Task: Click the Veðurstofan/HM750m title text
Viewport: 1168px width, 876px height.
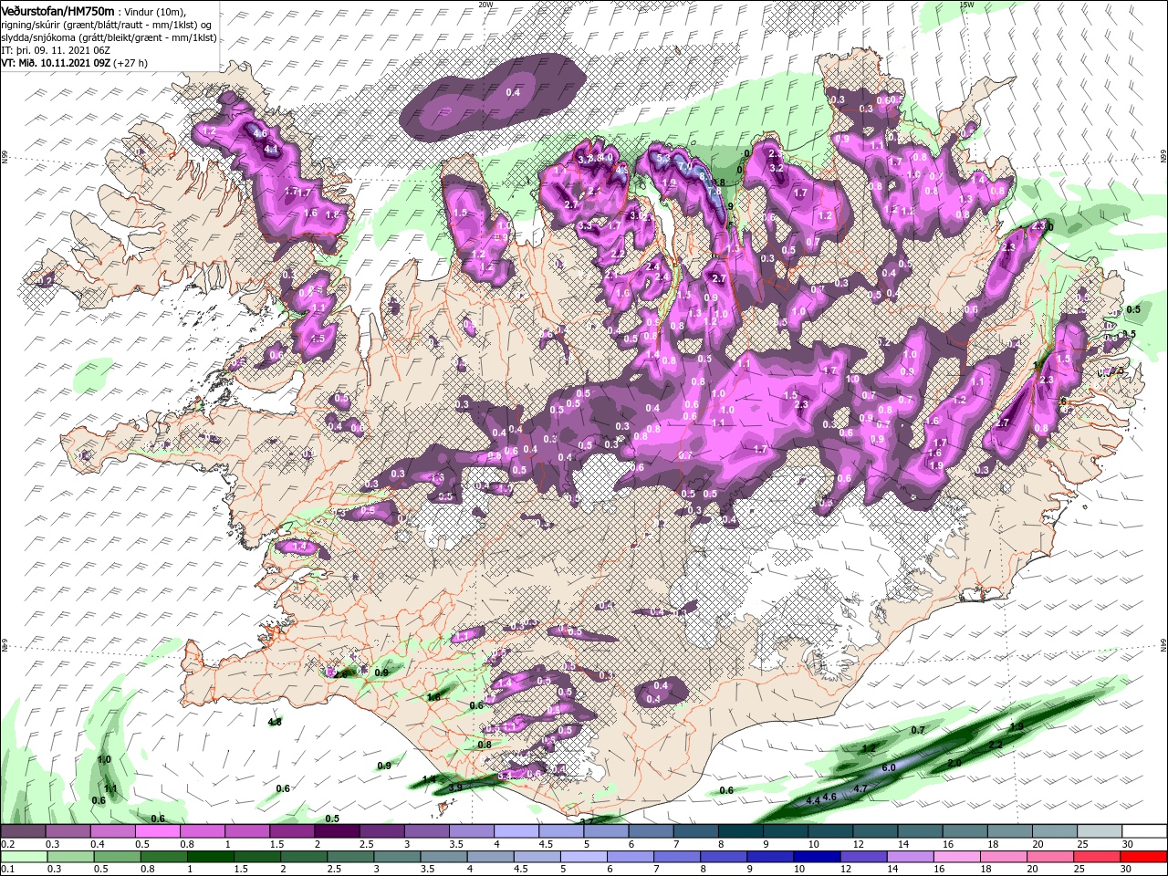Action: tap(57, 10)
